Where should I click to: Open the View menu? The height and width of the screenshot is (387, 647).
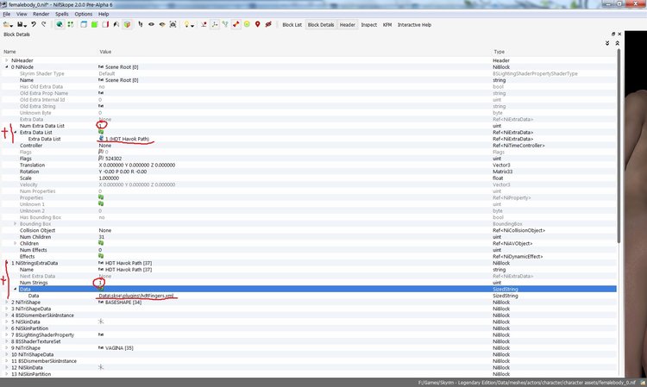click(22, 14)
